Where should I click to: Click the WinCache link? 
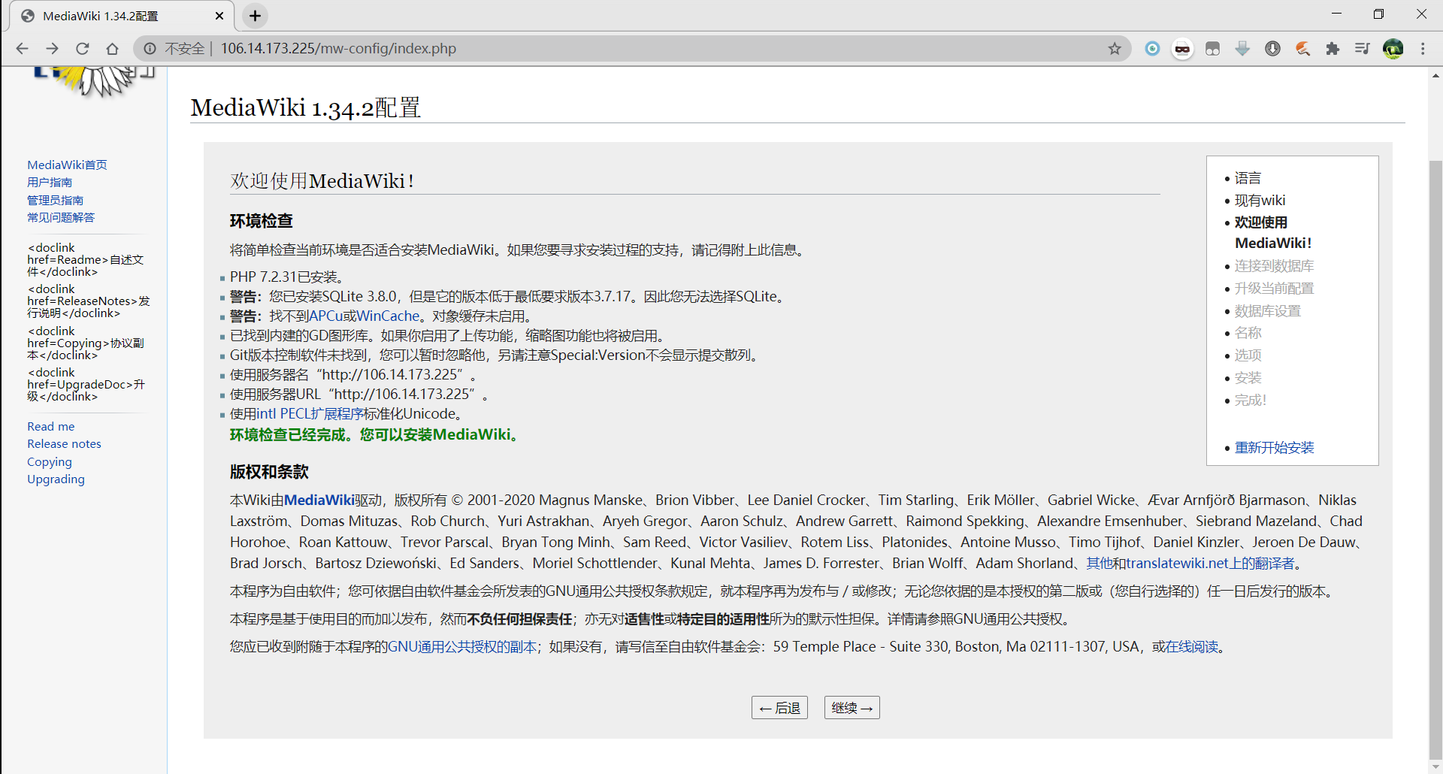[x=388, y=316]
